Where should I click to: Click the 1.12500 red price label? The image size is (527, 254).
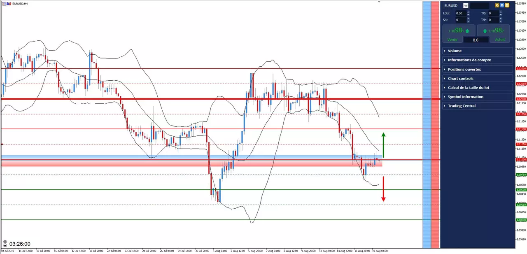(521, 69)
